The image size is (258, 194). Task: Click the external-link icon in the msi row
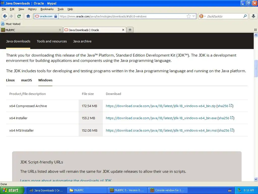coord(232,130)
